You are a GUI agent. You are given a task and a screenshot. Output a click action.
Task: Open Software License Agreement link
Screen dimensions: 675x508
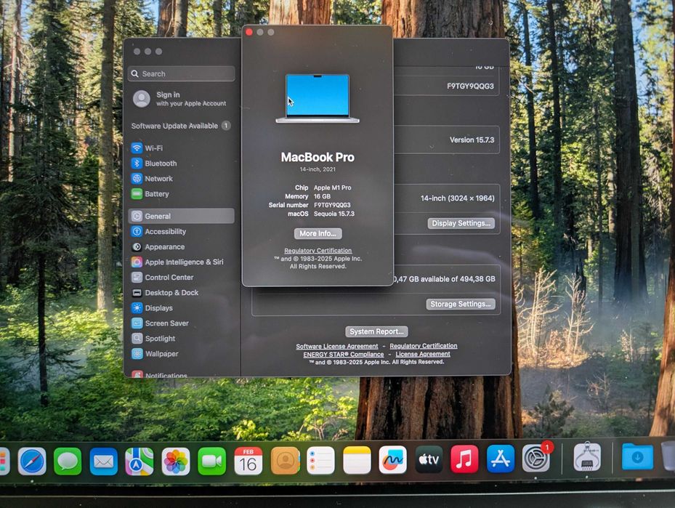click(x=337, y=346)
